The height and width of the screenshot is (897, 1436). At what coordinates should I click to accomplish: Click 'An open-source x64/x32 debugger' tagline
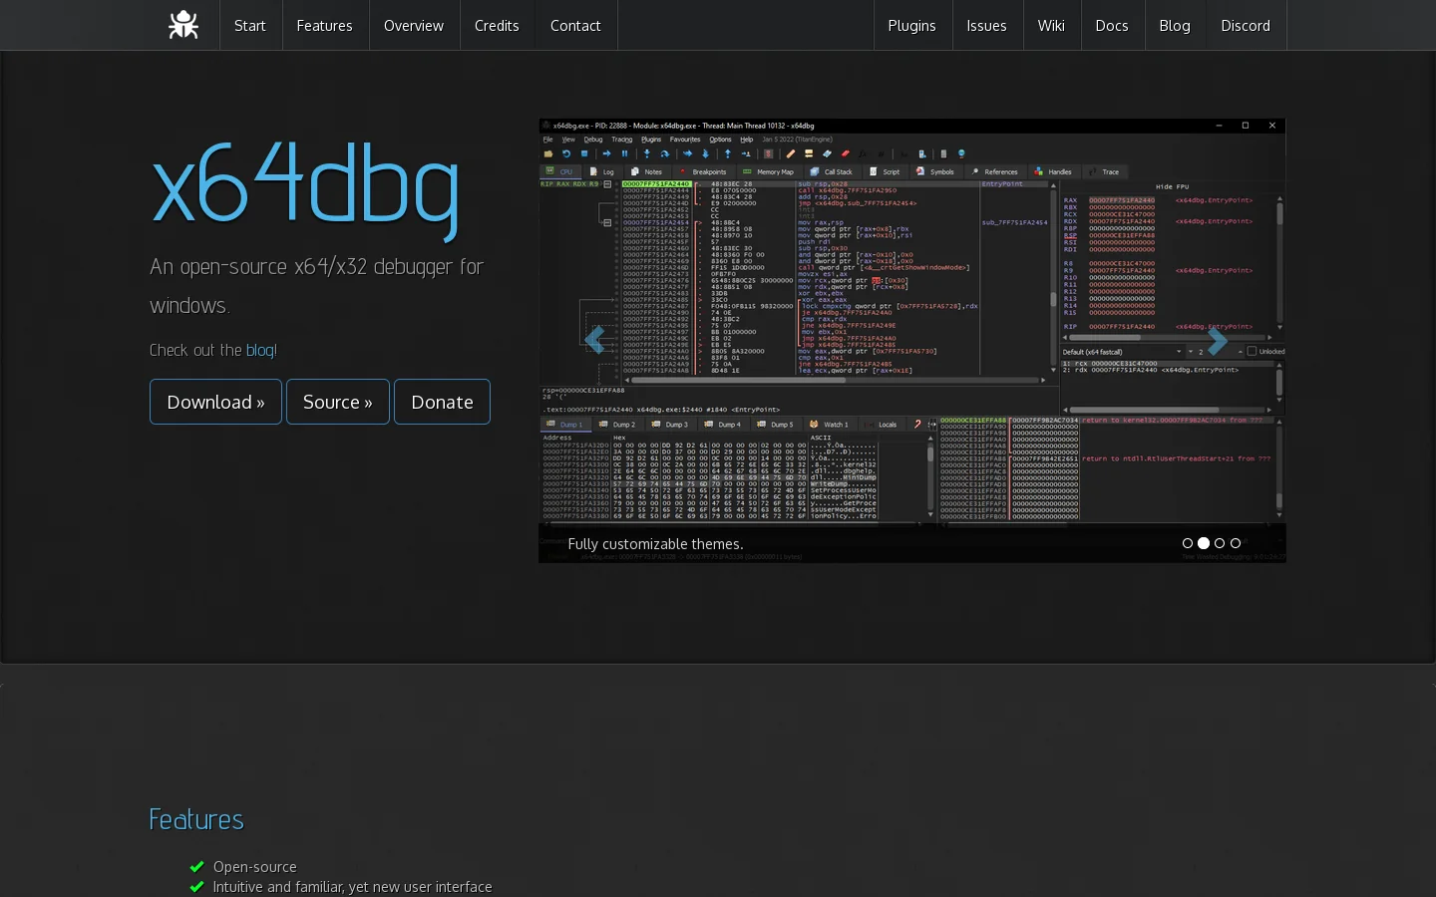pos(316,286)
